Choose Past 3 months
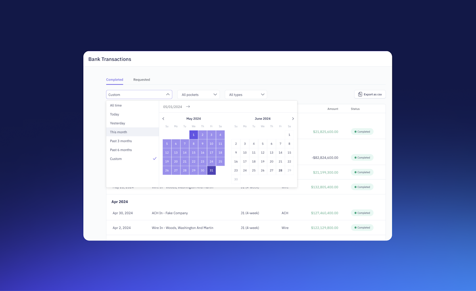The width and height of the screenshot is (476, 291). 121,141
